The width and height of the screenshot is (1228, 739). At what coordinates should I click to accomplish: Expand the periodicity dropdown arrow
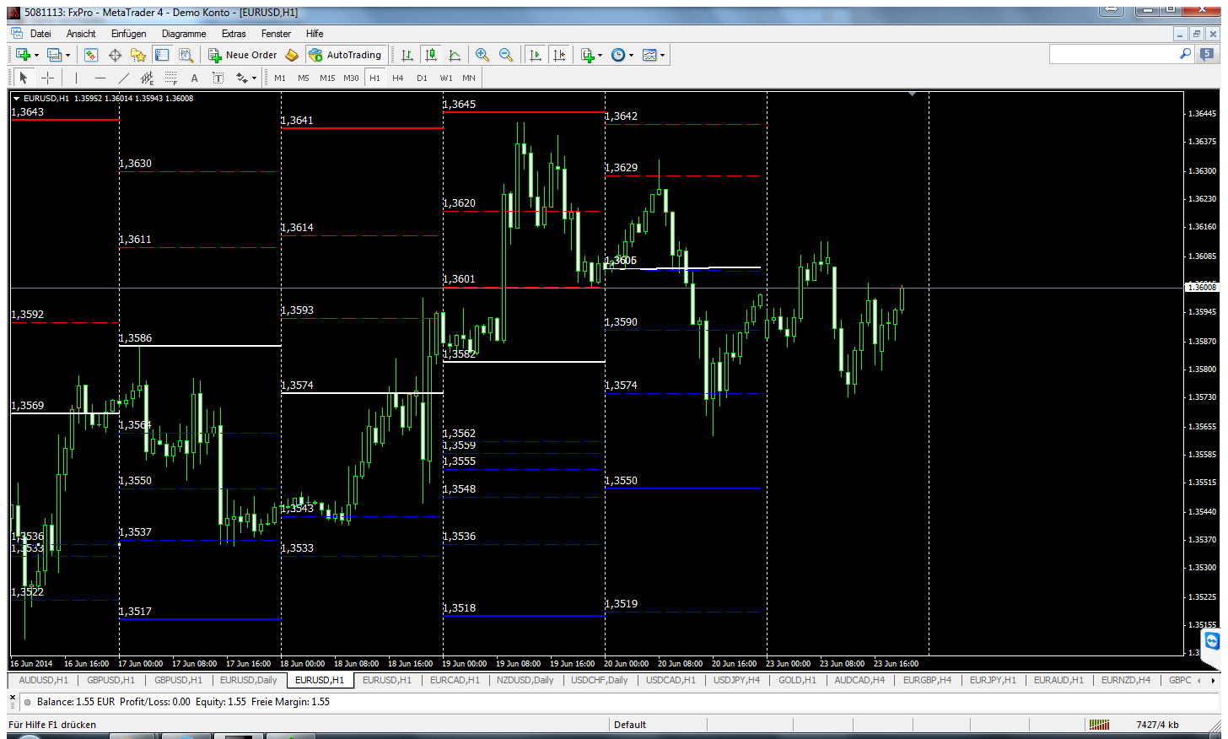point(631,55)
